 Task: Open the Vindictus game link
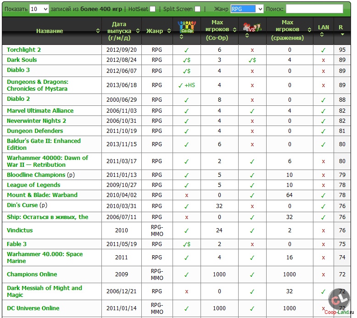(20, 230)
